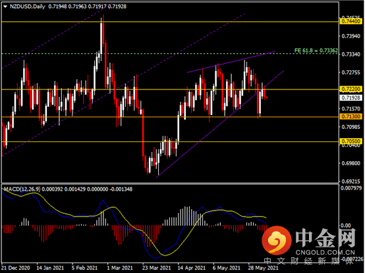This screenshot has height=273, width=365.
Task: Click the NZDUSD,Daily chart title
Action: point(28,7)
